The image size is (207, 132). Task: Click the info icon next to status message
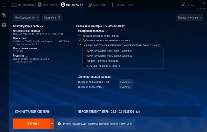[x=59, y=124]
